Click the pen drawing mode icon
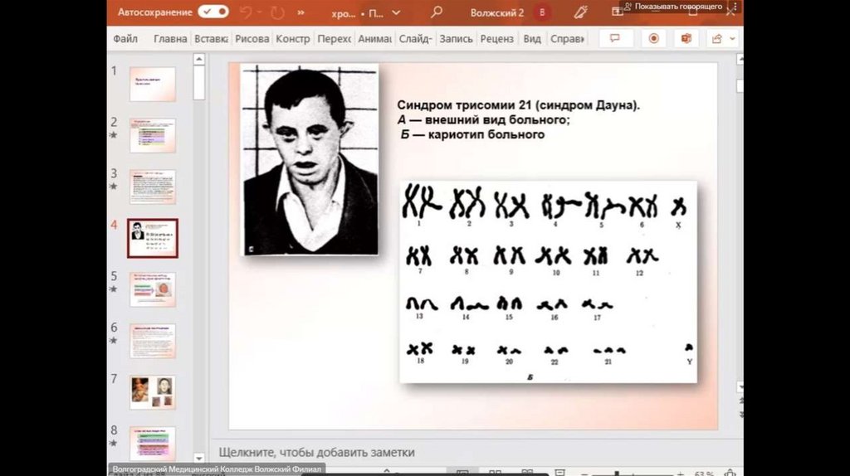 tap(581, 12)
